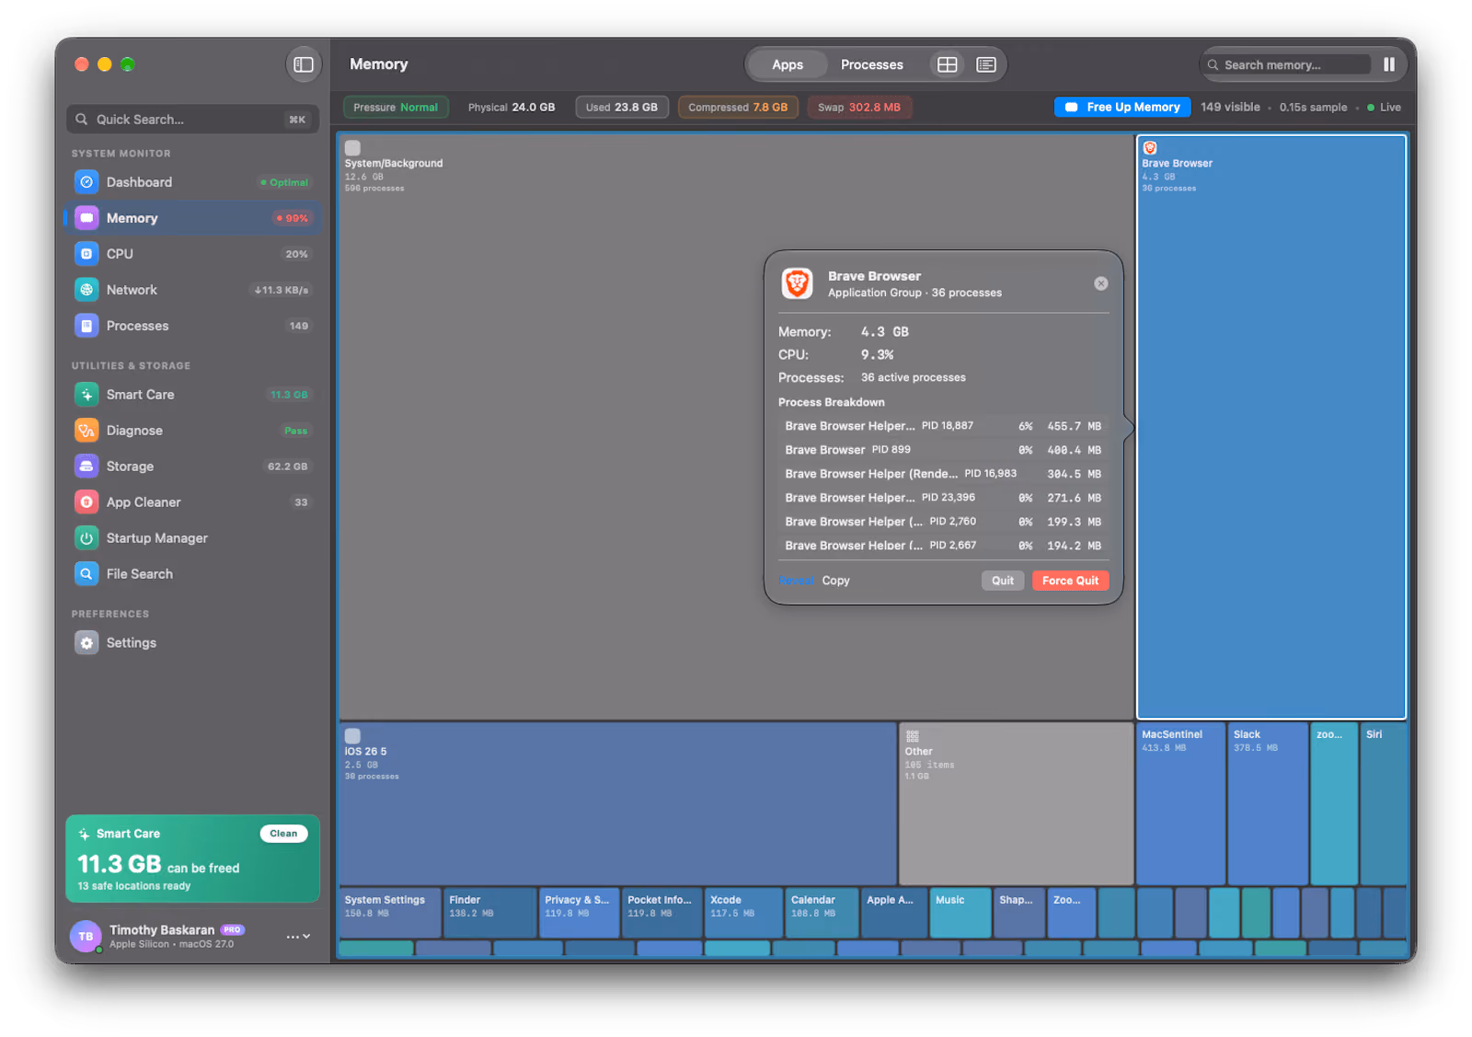Open Settings preferences
This screenshot has width=1472, height=1037.
coord(192,643)
